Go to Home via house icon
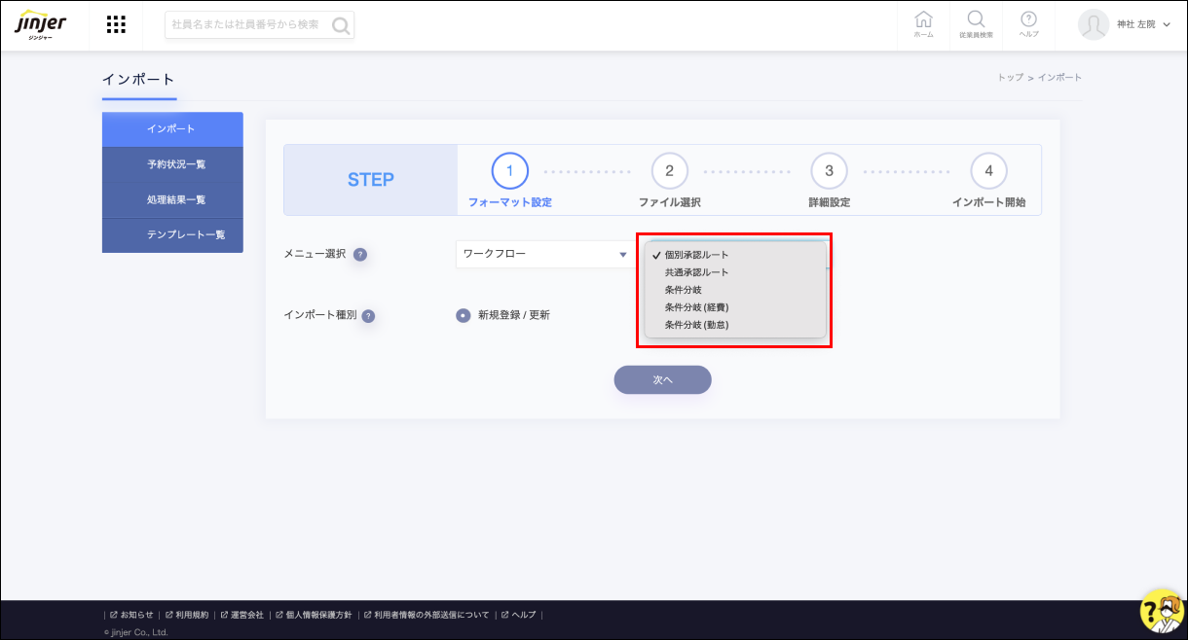The height and width of the screenshot is (640, 1188). click(923, 24)
